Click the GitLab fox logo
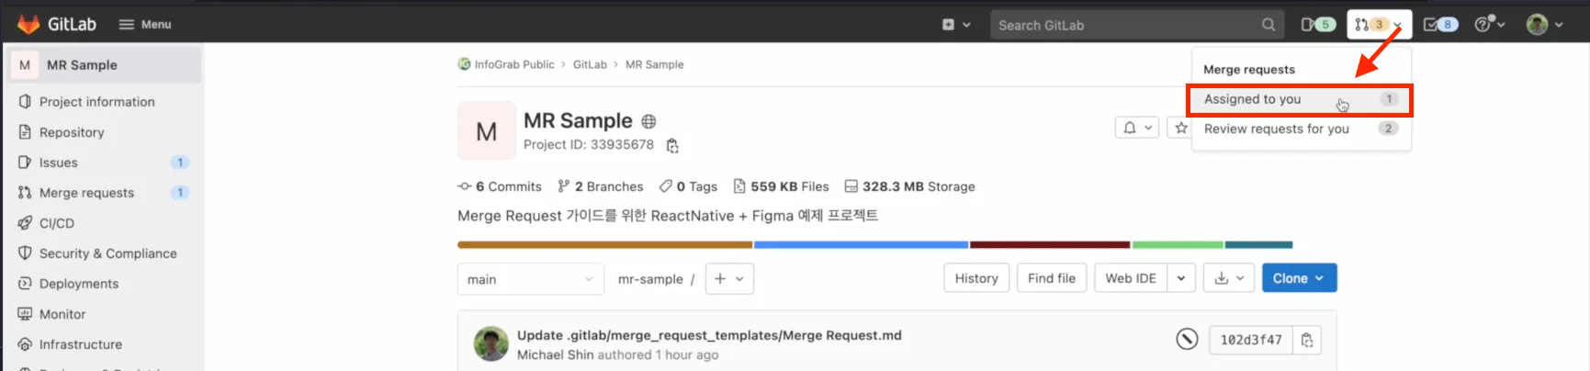1590x371 pixels. click(x=28, y=24)
